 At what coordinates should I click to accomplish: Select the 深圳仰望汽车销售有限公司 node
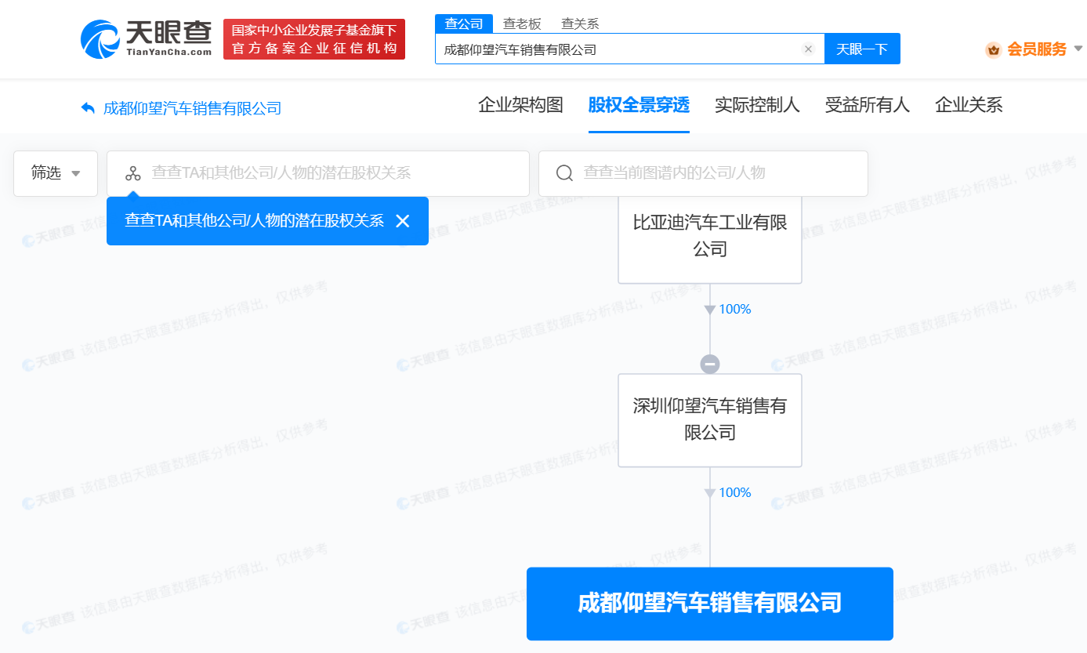click(x=710, y=420)
